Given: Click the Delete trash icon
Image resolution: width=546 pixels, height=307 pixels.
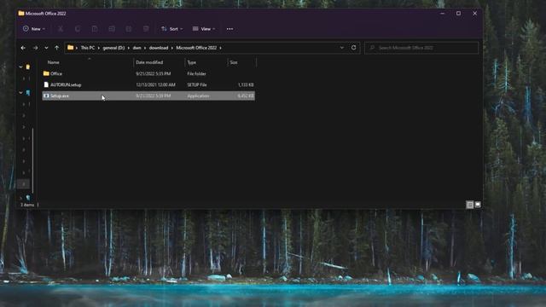Looking at the screenshot, I should click(x=146, y=29).
